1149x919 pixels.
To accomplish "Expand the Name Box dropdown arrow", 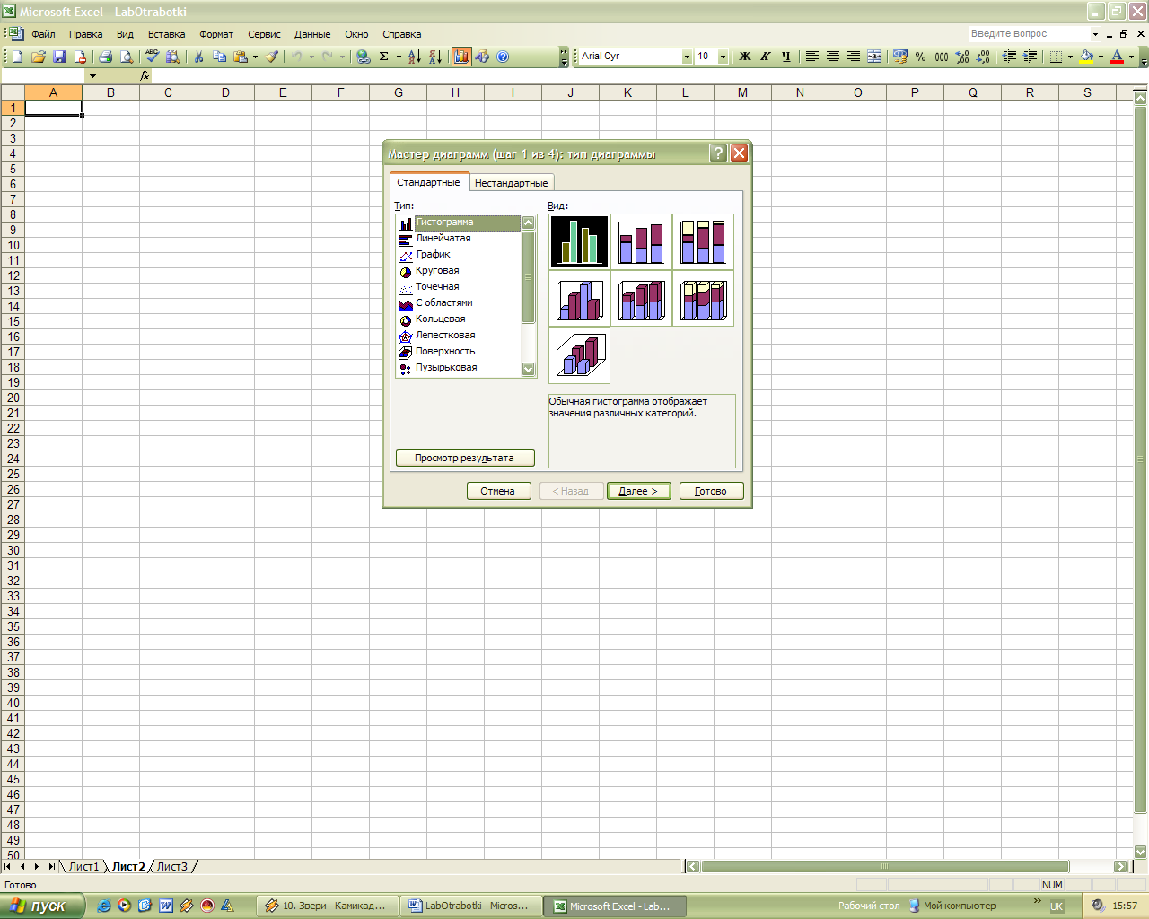I will point(92,76).
